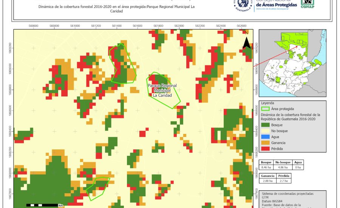Screen dimensions: 340x208
Task: Click the green Área protegida legend outline symbol
Action: coord(265,109)
